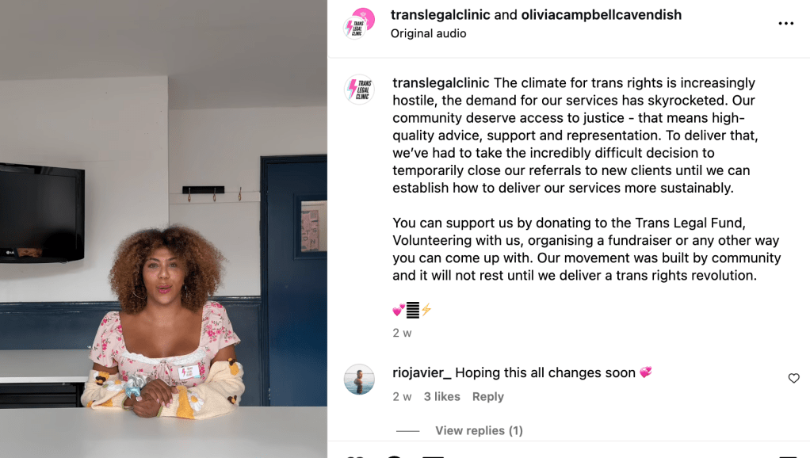The width and height of the screenshot is (810, 458).
Task: Like riojavier_'s comment with the heart
Action: (793, 379)
